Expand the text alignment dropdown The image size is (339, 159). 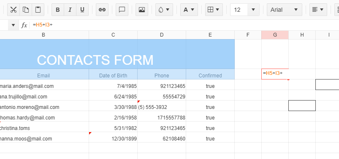[x=318, y=10]
